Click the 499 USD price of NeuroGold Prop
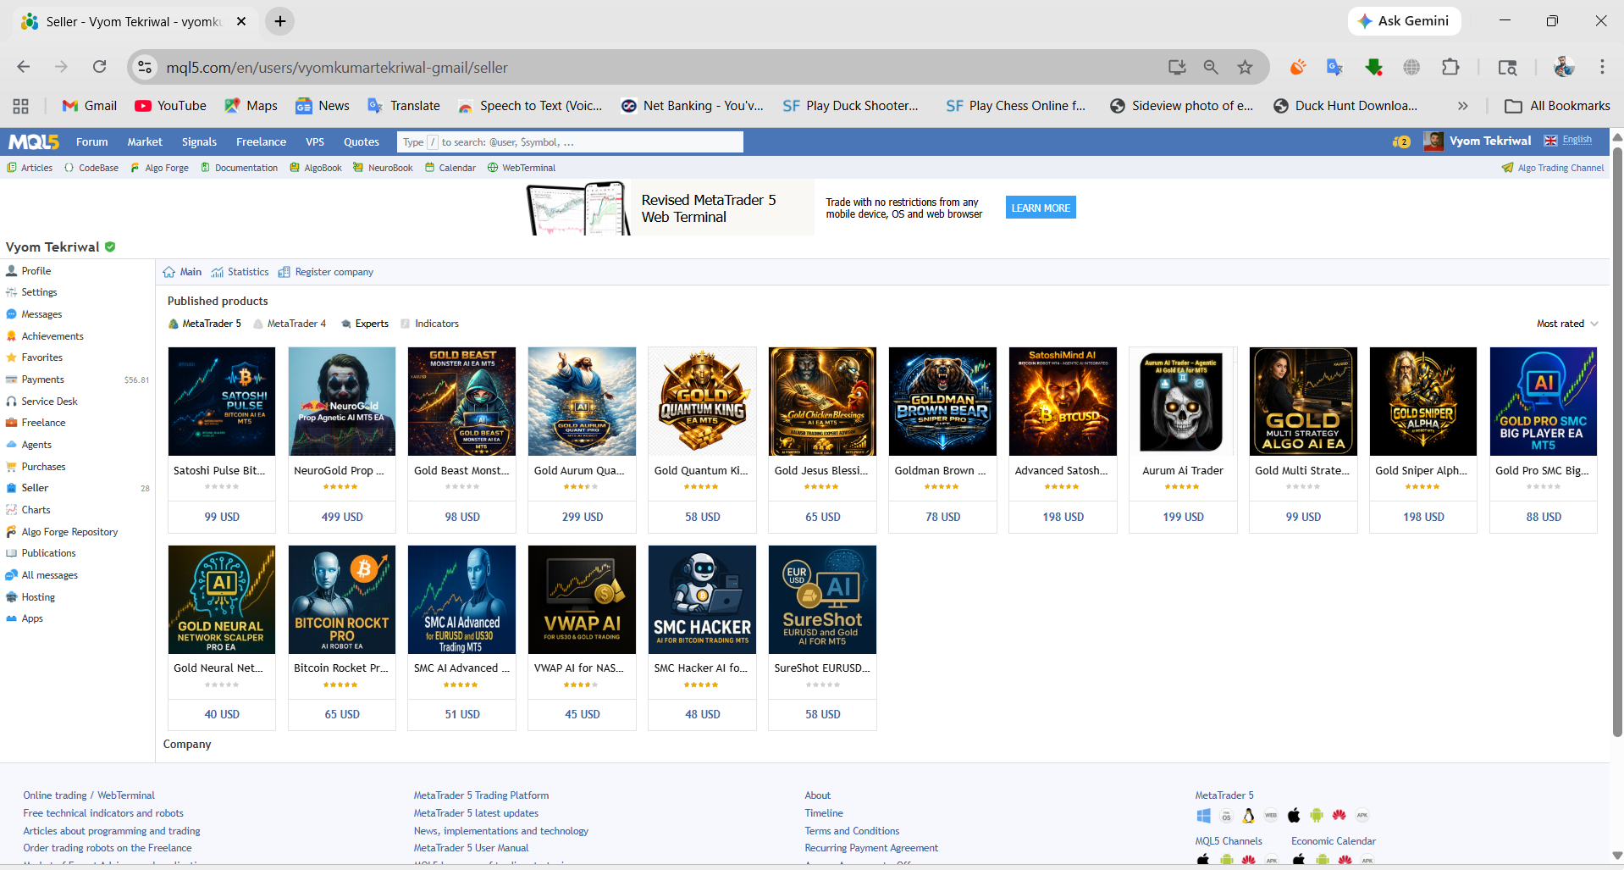 (342, 517)
